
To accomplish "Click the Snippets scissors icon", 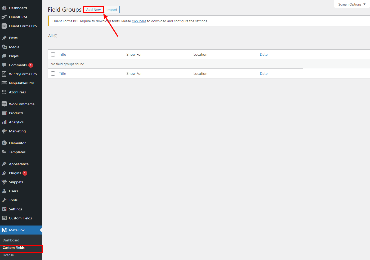I will [4, 182].
